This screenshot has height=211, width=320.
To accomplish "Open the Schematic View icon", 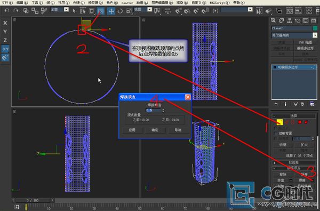I will tap(298, 11).
